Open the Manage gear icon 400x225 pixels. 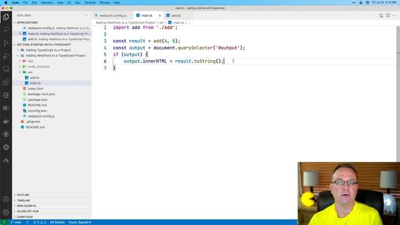[x=6, y=212]
